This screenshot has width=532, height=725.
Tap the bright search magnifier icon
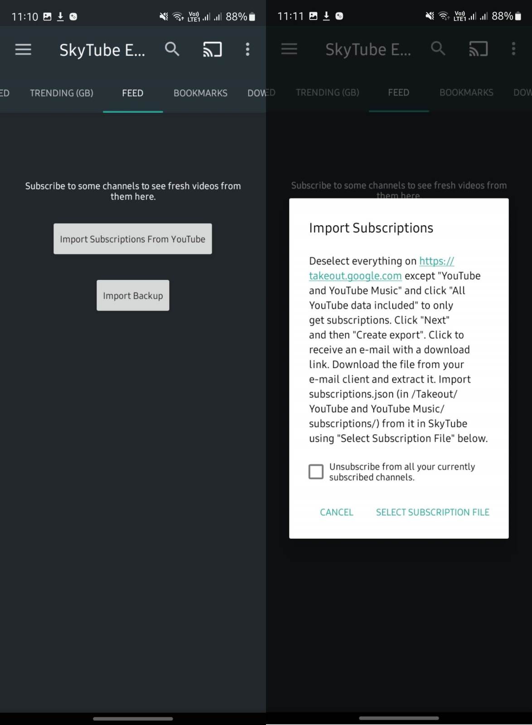pyautogui.click(x=172, y=49)
